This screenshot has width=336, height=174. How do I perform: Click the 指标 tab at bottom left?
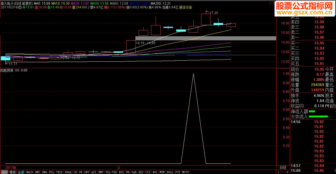pos(4,172)
